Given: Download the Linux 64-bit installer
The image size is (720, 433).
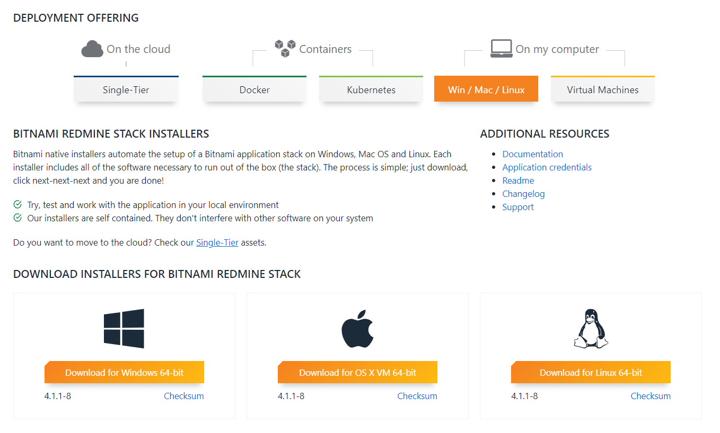Looking at the screenshot, I should pyautogui.click(x=591, y=372).
